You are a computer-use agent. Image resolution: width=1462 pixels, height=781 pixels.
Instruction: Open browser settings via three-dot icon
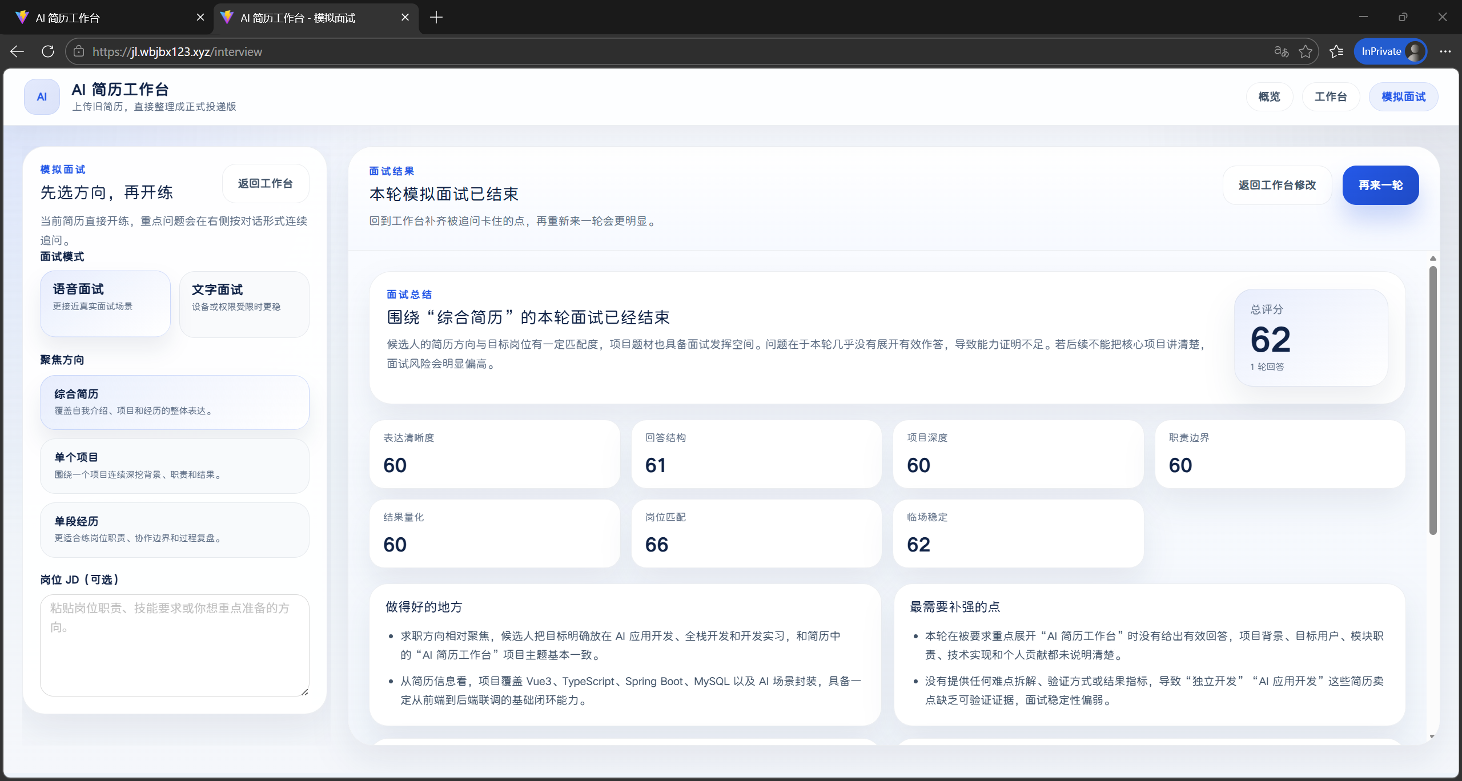(1445, 51)
